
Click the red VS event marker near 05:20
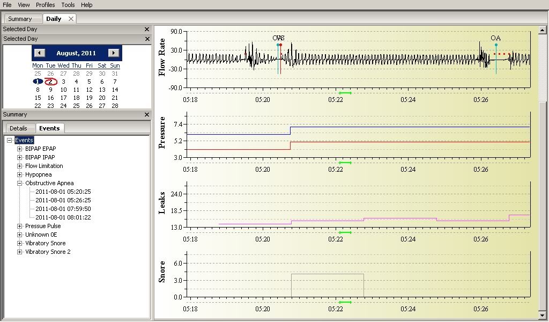tap(281, 45)
